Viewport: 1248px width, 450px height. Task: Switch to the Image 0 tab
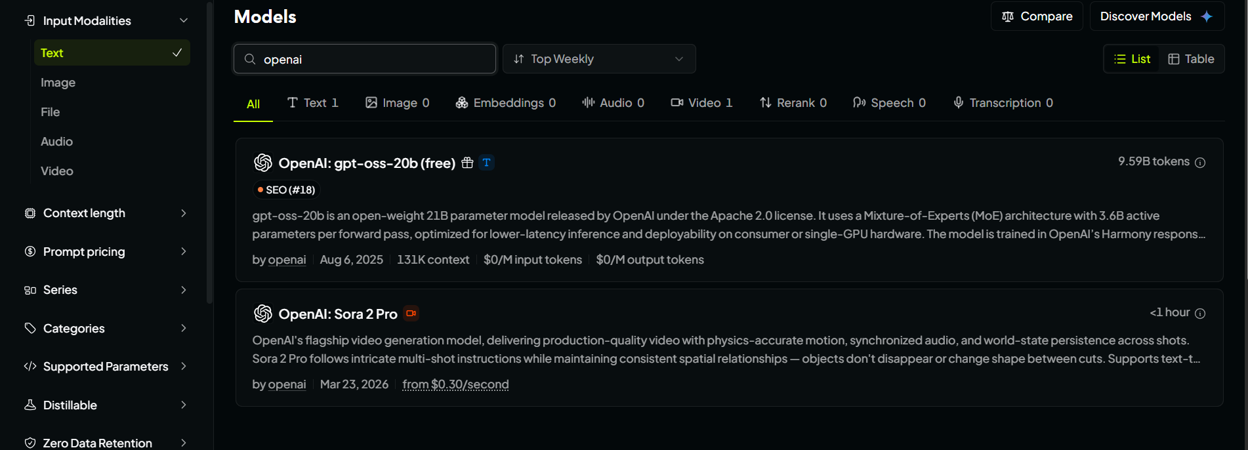[398, 103]
